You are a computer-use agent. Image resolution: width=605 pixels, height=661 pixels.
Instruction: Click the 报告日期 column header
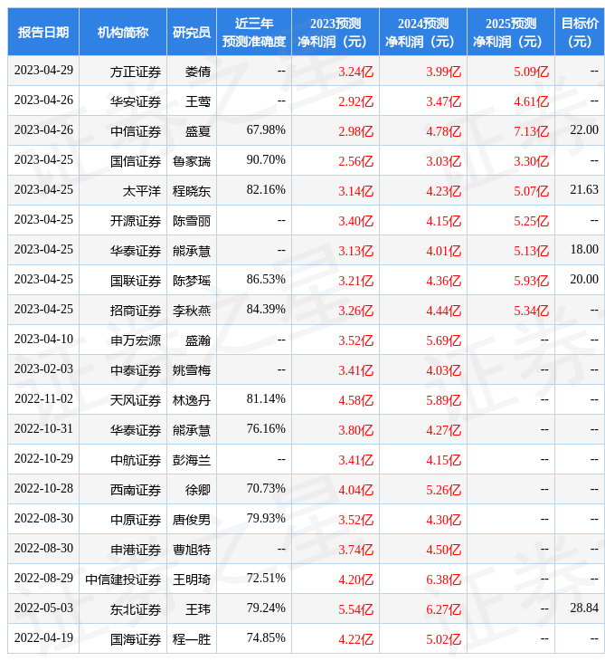(x=43, y=32)
